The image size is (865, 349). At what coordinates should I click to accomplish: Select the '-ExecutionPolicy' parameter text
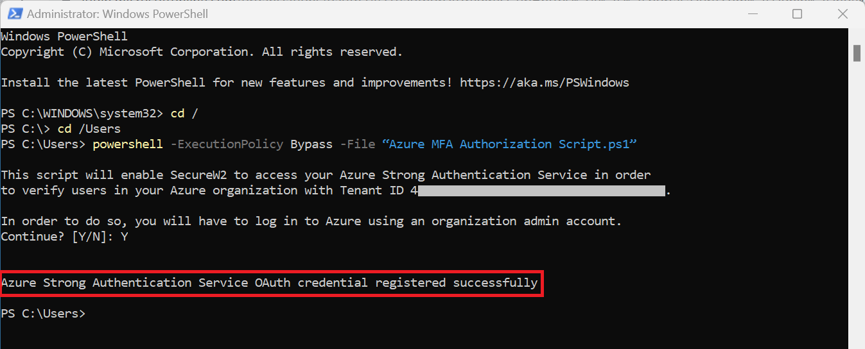[x=227, y=144]
